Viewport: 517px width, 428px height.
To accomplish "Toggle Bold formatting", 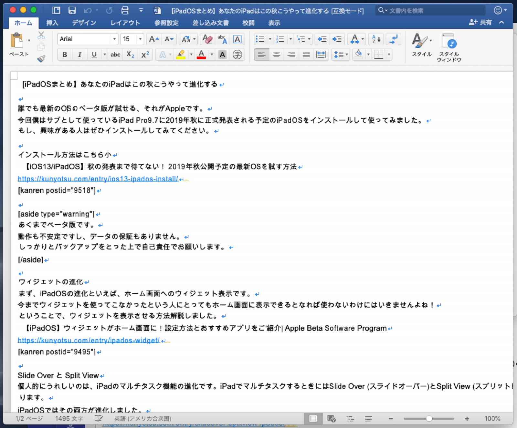I will pos(65,55).
